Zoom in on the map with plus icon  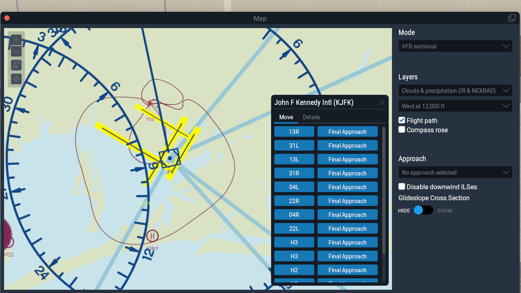[16, 40]
